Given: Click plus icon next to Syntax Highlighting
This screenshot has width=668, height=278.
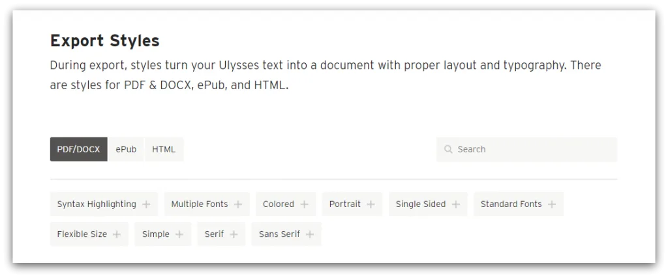Looking at the screenshot, I should coord(146,204).
